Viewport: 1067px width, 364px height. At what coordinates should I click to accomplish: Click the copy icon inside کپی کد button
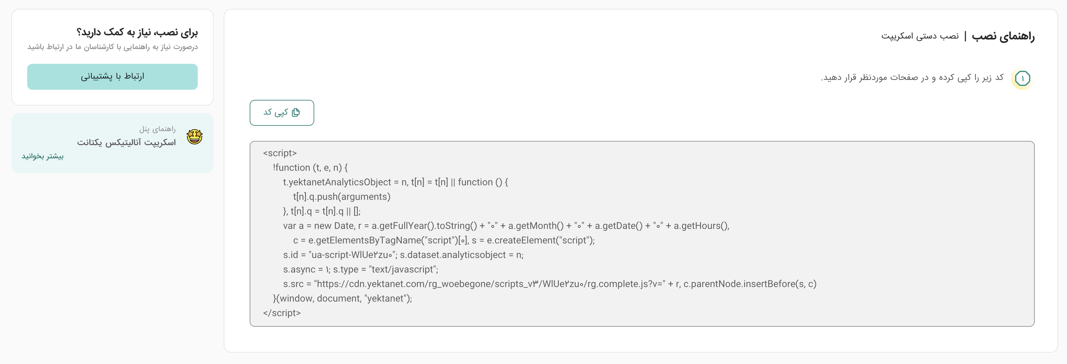[x=296, y=112]
